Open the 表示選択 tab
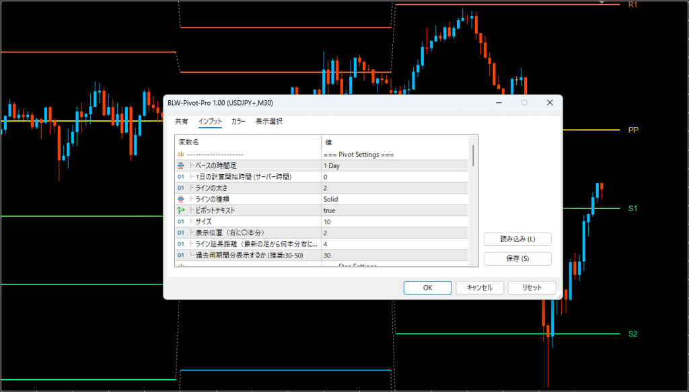The width and height of the screenshot is (689, 392). tap(268, 122)
